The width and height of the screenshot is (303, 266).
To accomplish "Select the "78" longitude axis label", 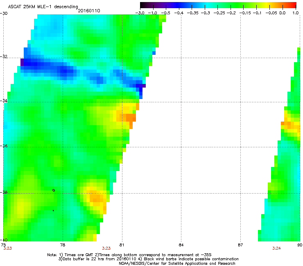I will [x=63, y=245].
